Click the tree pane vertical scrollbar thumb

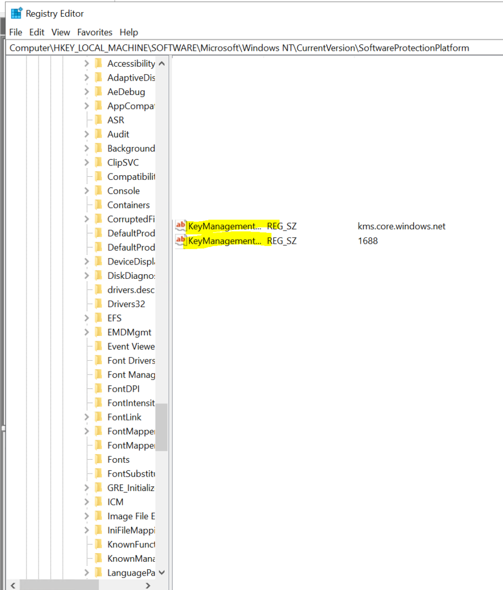(162, 427)
